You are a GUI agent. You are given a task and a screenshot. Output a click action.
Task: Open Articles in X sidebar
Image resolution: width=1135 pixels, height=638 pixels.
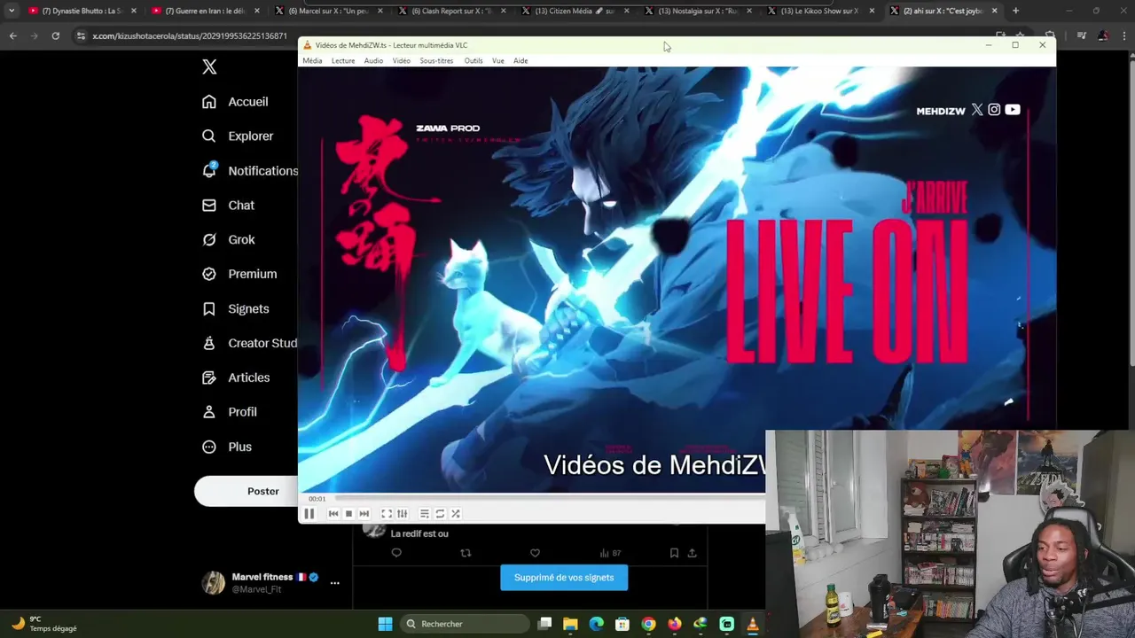[x=235, y=377]
